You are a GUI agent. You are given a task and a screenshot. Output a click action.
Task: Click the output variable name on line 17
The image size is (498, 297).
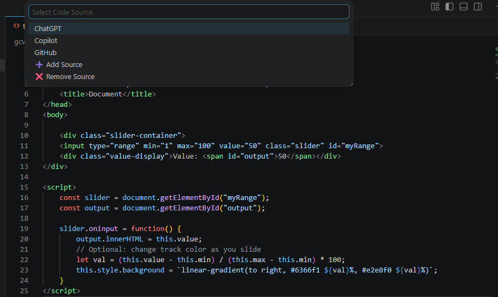97,208
